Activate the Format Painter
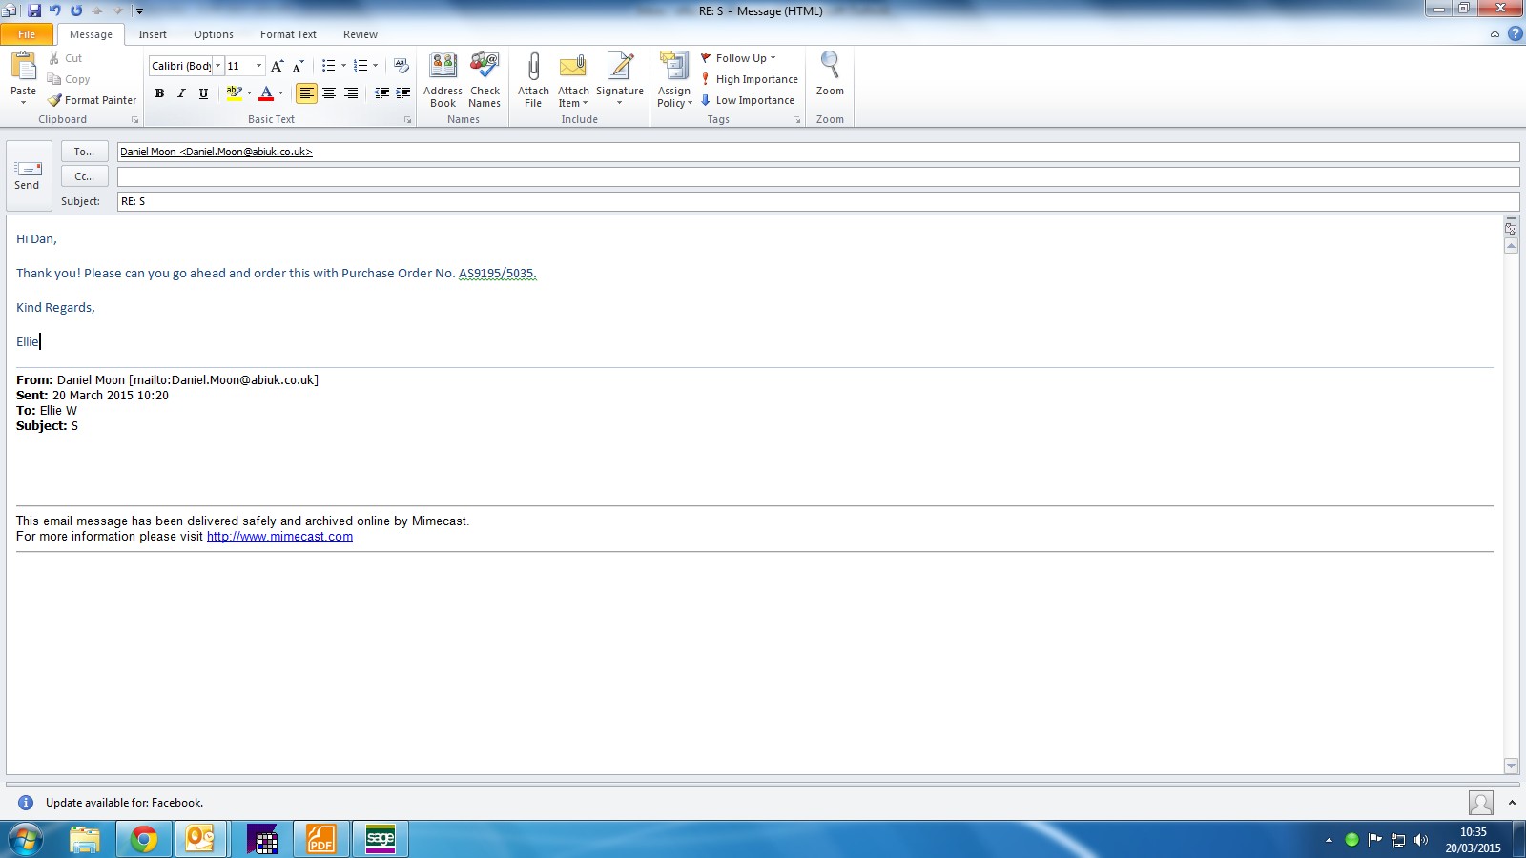This screenshot has width=1526, height=858. point(93,100)
